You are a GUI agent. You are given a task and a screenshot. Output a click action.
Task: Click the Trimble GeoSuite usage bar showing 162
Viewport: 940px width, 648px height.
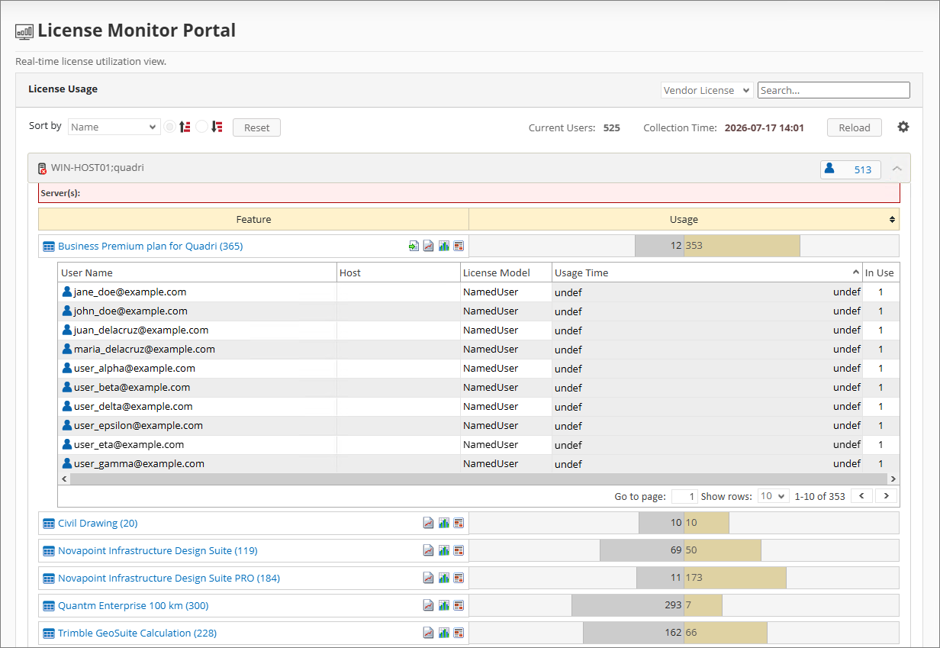[633, 633]
